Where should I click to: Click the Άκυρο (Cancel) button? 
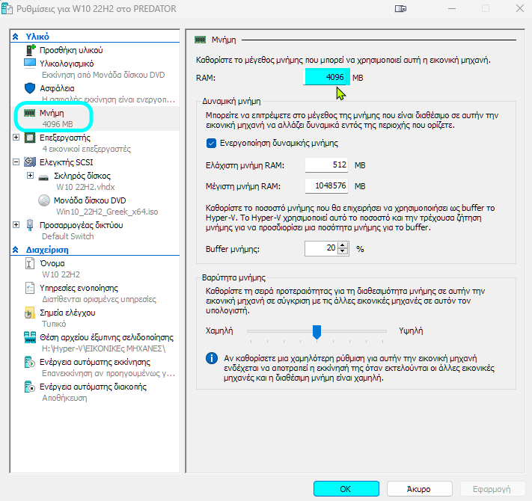419,489
